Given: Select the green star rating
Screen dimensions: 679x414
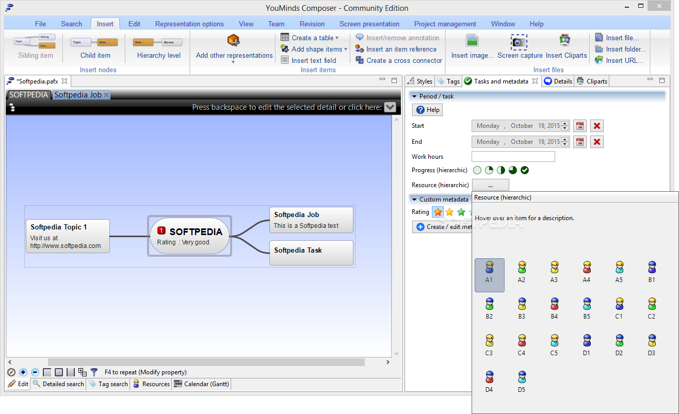Looking at the screenshot, I should (461, 212).
